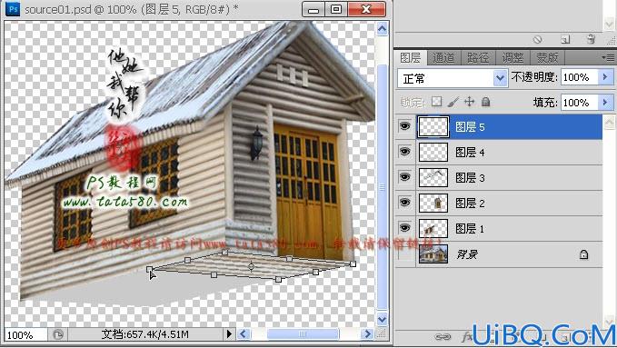Open the Layers panel flyout menu
Viewport: 617px width, 348px height.
608,58
